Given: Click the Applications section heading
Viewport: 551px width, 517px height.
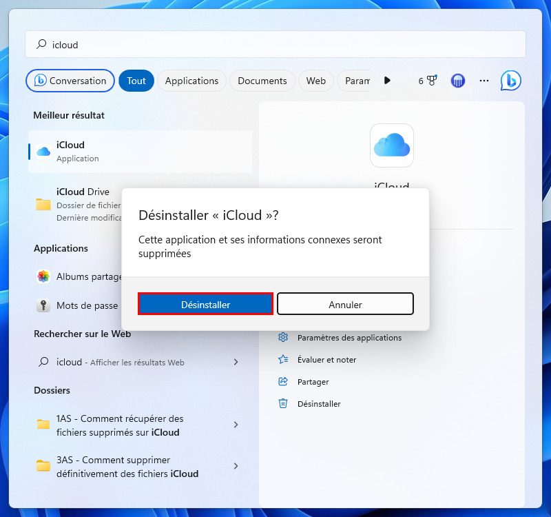Looking at the screenshot, I should coord(61,248).
